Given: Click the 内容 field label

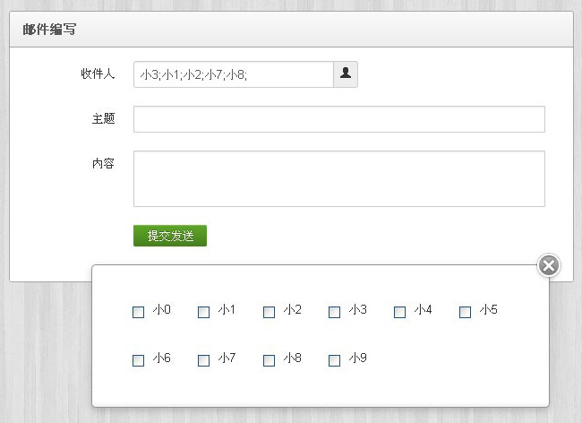Looking at the screenshot, I should (103, 163).
